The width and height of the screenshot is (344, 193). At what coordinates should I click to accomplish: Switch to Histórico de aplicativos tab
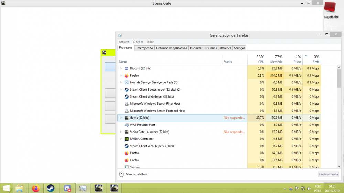[171, 48]
